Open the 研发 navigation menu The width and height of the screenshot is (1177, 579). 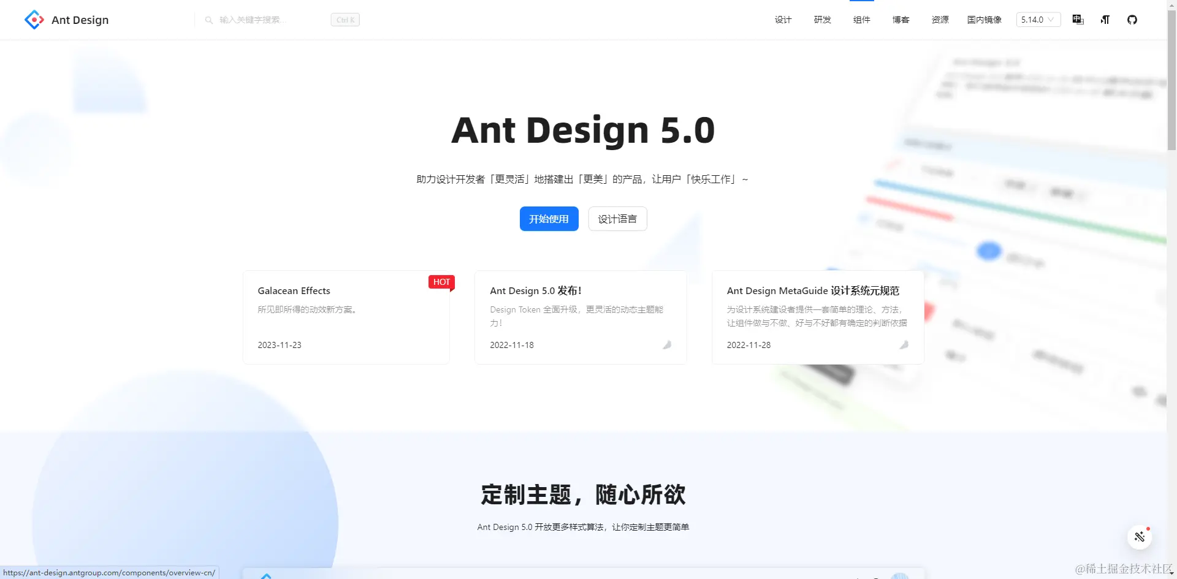point(822,20)
